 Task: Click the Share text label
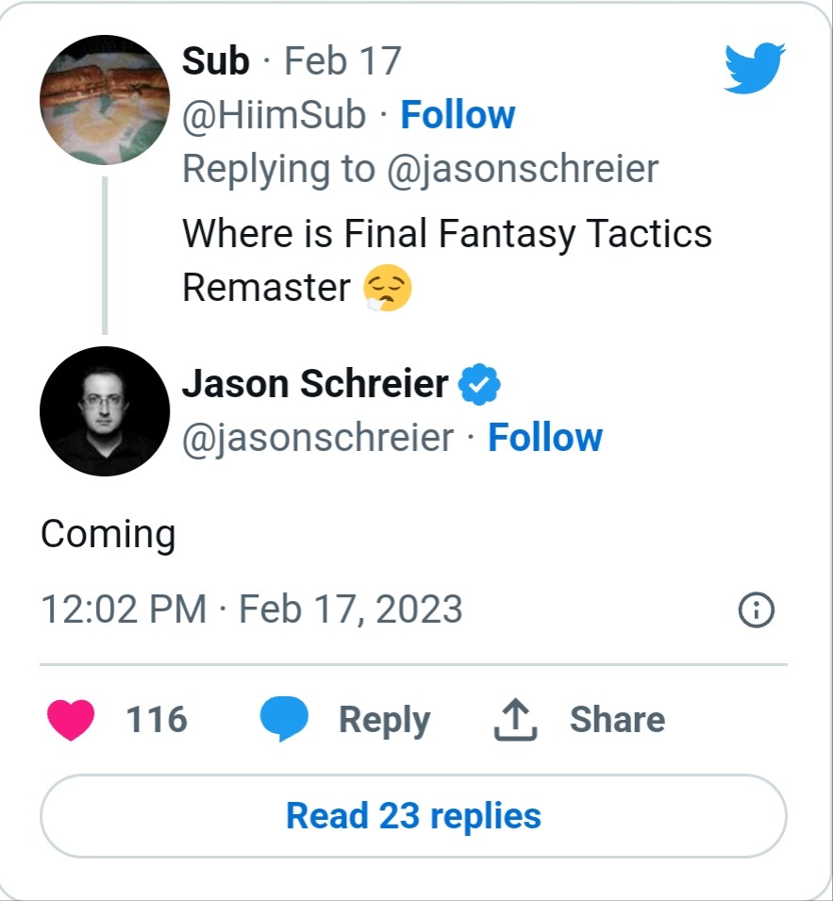(x=618, y=720)
